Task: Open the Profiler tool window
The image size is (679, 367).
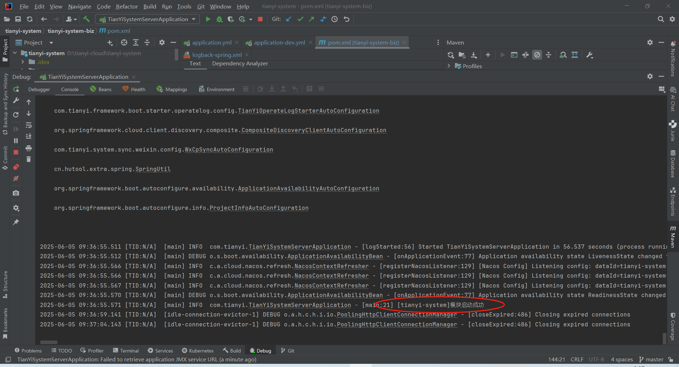Action: click(92, 350)
